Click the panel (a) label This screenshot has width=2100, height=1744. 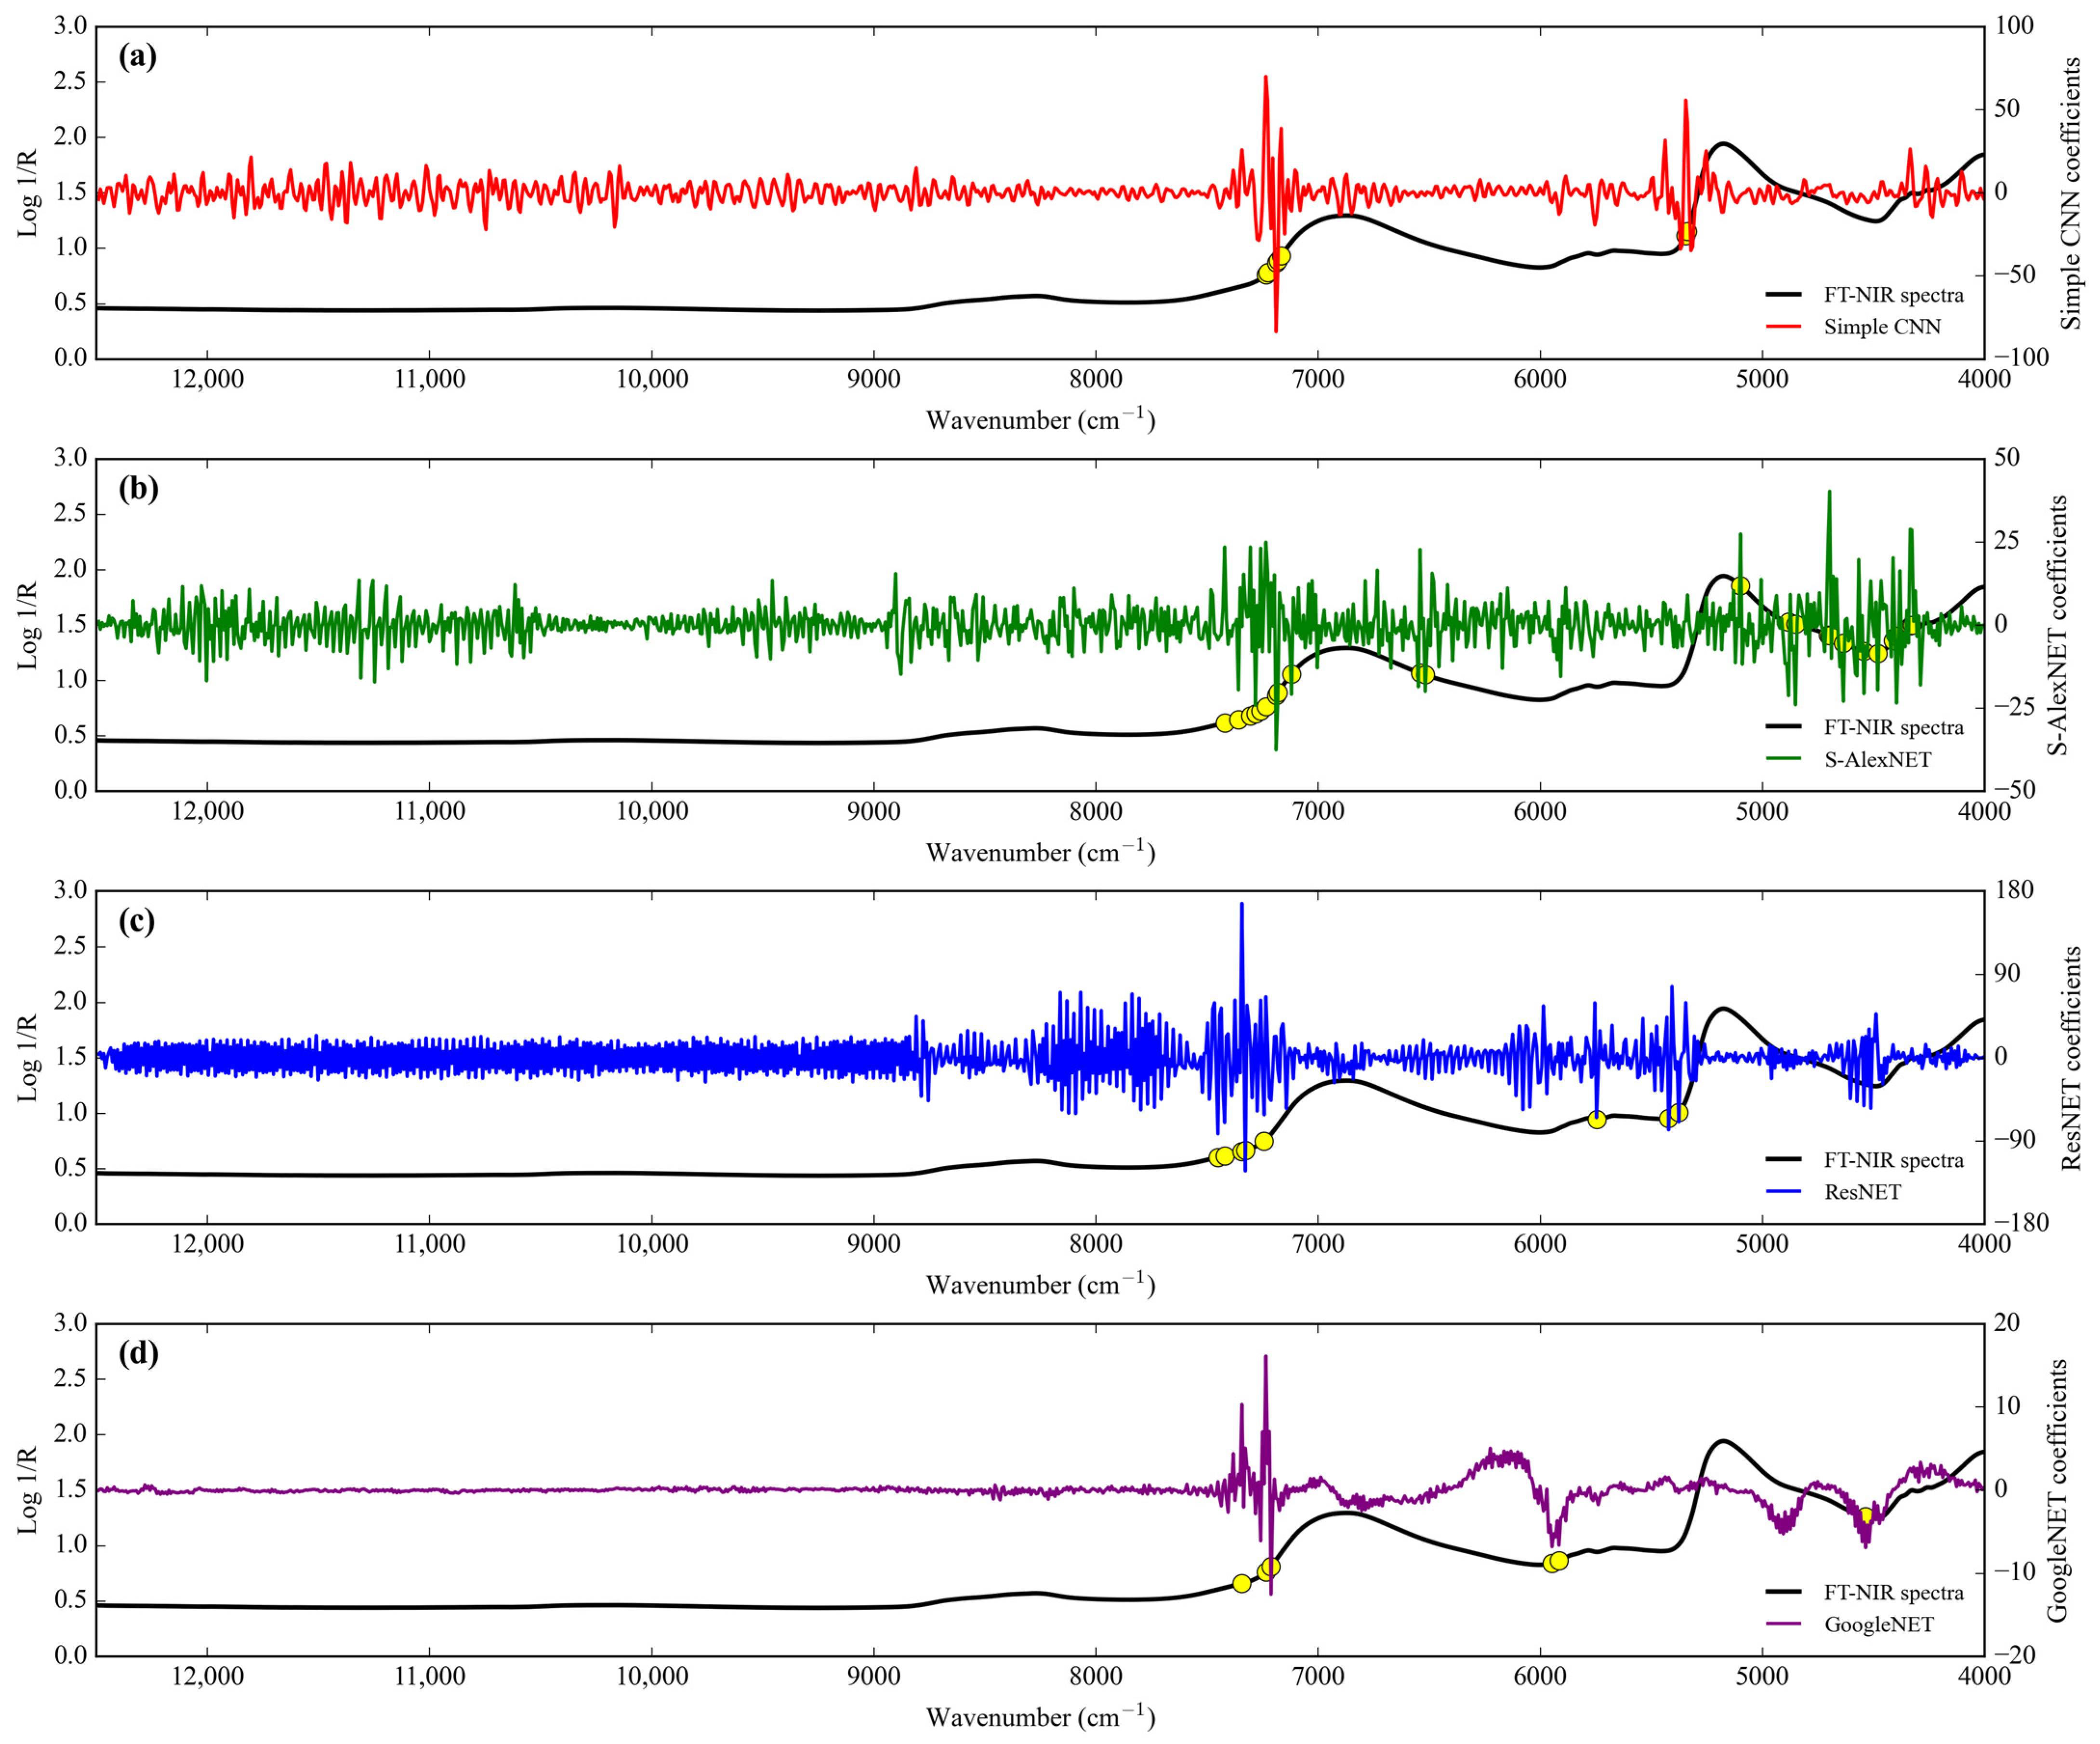[x=137, y=56]
